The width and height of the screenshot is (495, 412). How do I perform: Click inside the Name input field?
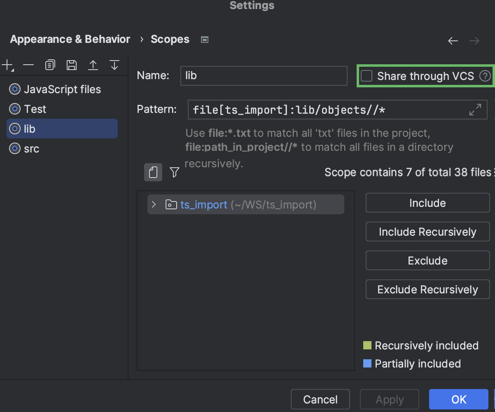coord(264,75)
